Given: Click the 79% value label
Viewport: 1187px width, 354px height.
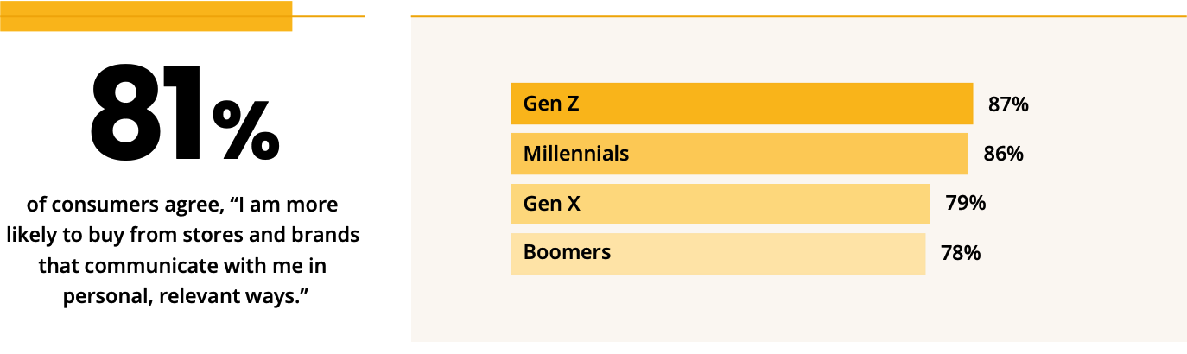Looking at the screenshot, I should (965, 204).
